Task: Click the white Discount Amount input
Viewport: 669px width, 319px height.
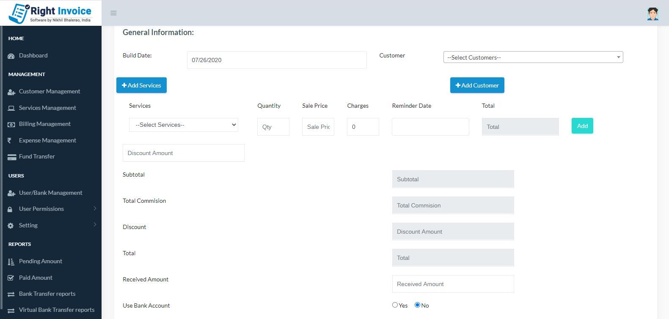Action: pos(184,153)
